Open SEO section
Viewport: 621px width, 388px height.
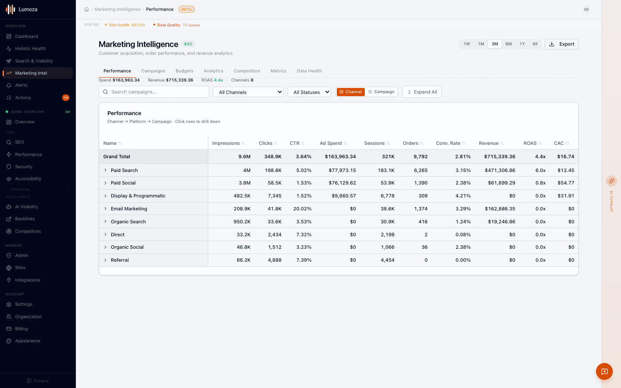point(38,142)
